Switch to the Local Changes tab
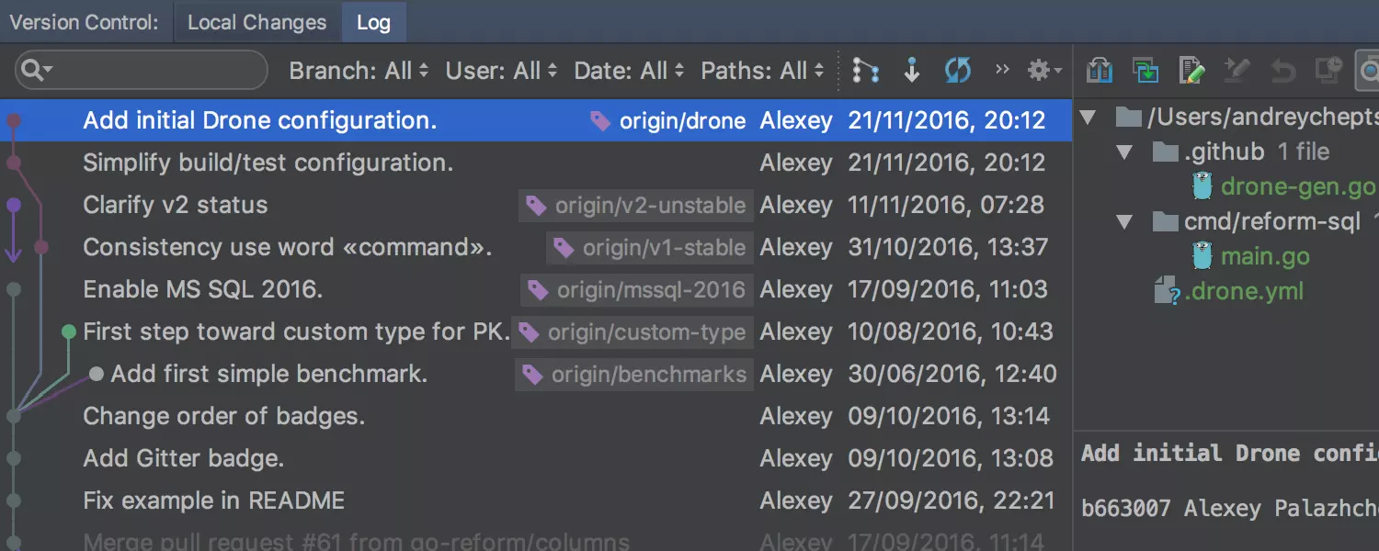Screen dimensions: 1379x551 click(x=256, y=23)
